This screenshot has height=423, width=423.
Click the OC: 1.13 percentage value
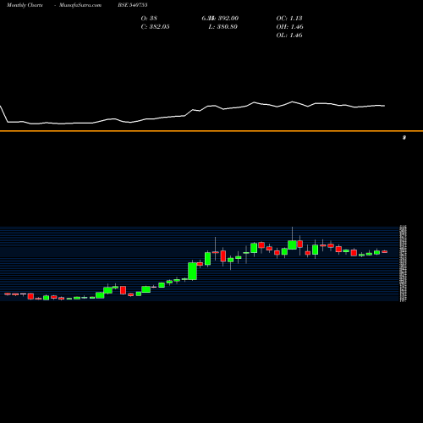289,19
